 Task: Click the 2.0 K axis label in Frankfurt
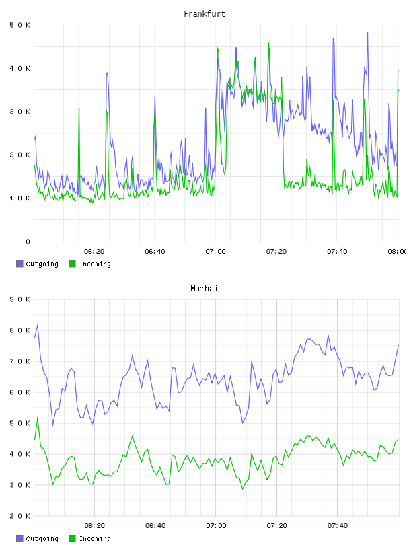20,155
